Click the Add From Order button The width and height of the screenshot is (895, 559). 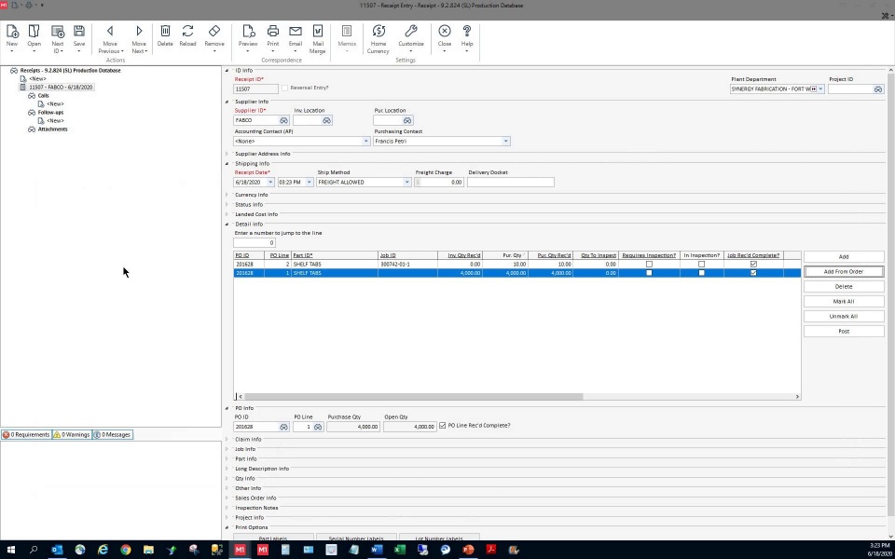pyautogui.click(x=842, y=271)
